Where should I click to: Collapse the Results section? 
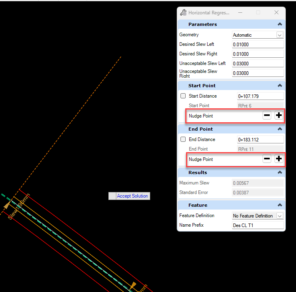(280, 172)
